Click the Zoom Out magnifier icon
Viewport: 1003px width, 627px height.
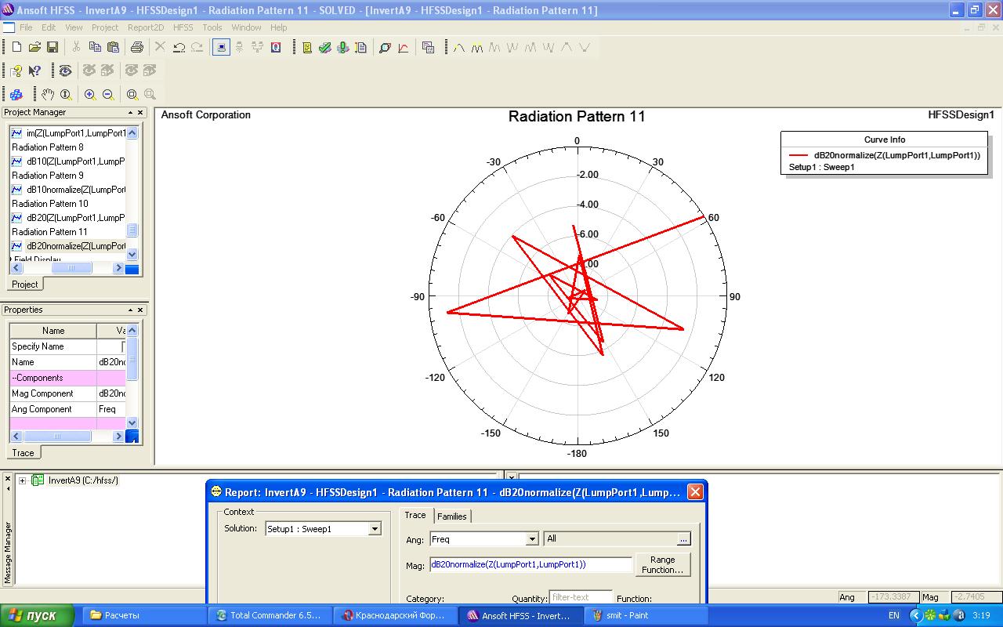[108, 95]
